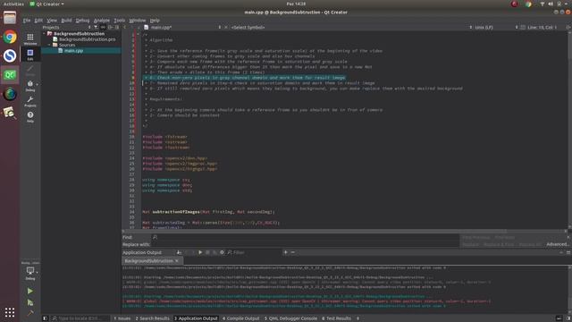The height and width of the screenshot is (322, 572).
Task: Open the Tools menu
Action: pos(119,21)
